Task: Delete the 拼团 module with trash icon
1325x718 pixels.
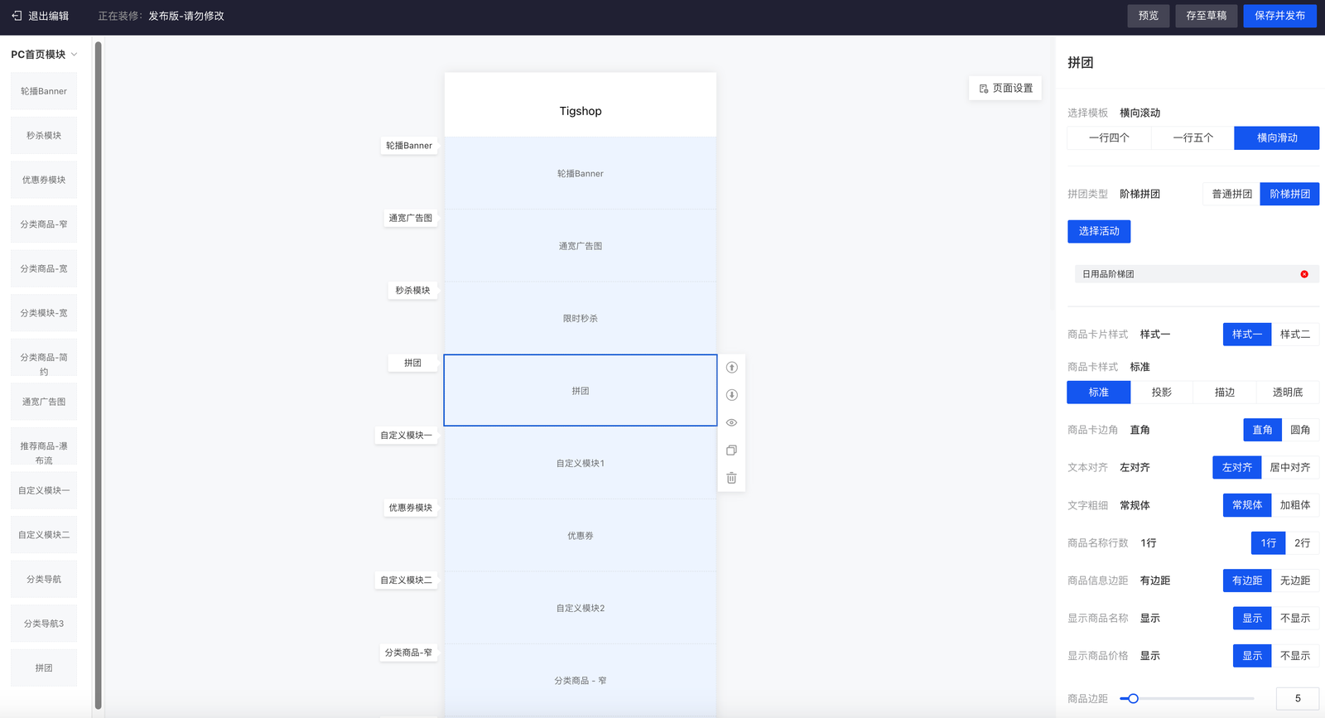Action: (731, 478)
